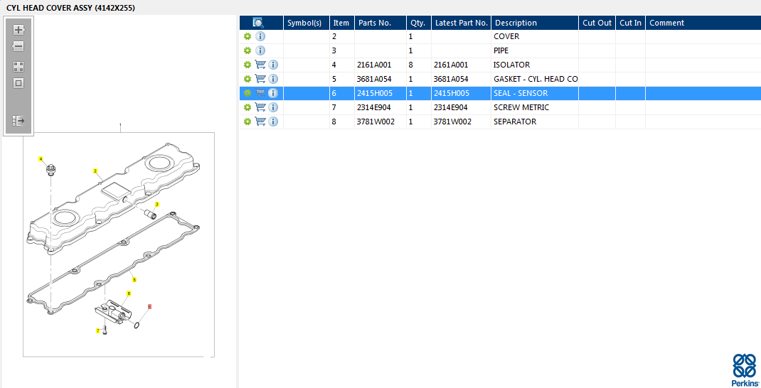Click the SEPARATOR description cell

[x=535, y=122]
